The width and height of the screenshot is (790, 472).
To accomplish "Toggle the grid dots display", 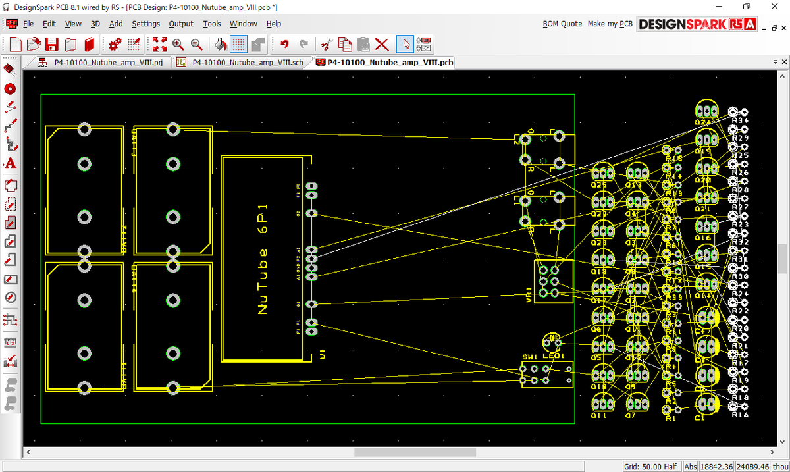I will [x=238, y=44].
